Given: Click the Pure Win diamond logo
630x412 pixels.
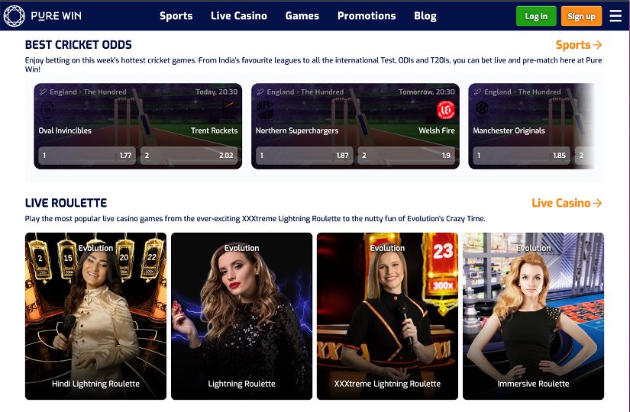Looking at the screenshot, I should [x=14, y=16].
